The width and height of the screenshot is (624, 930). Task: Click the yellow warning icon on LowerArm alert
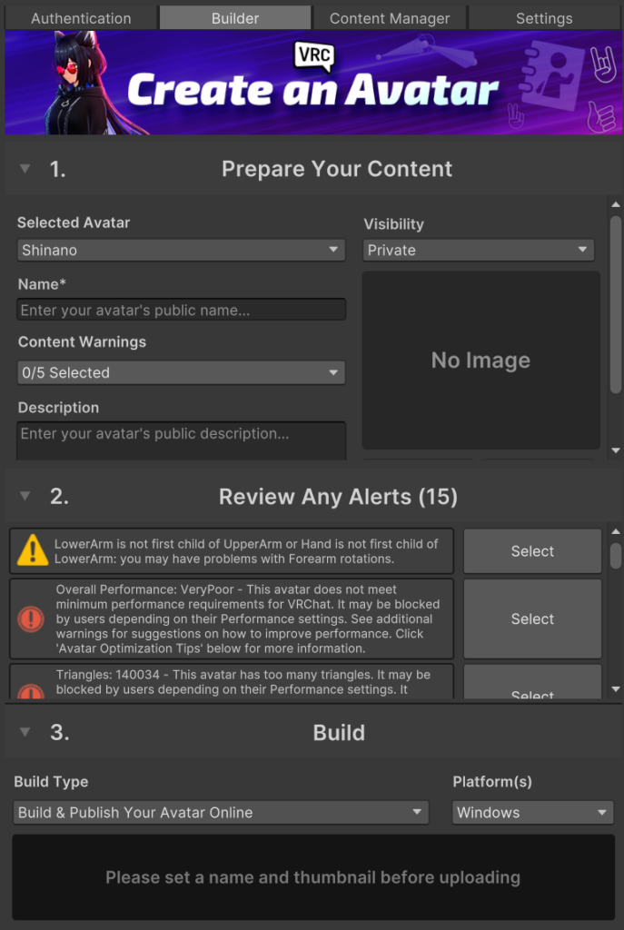pyautogui.click(x=33, y=549)
